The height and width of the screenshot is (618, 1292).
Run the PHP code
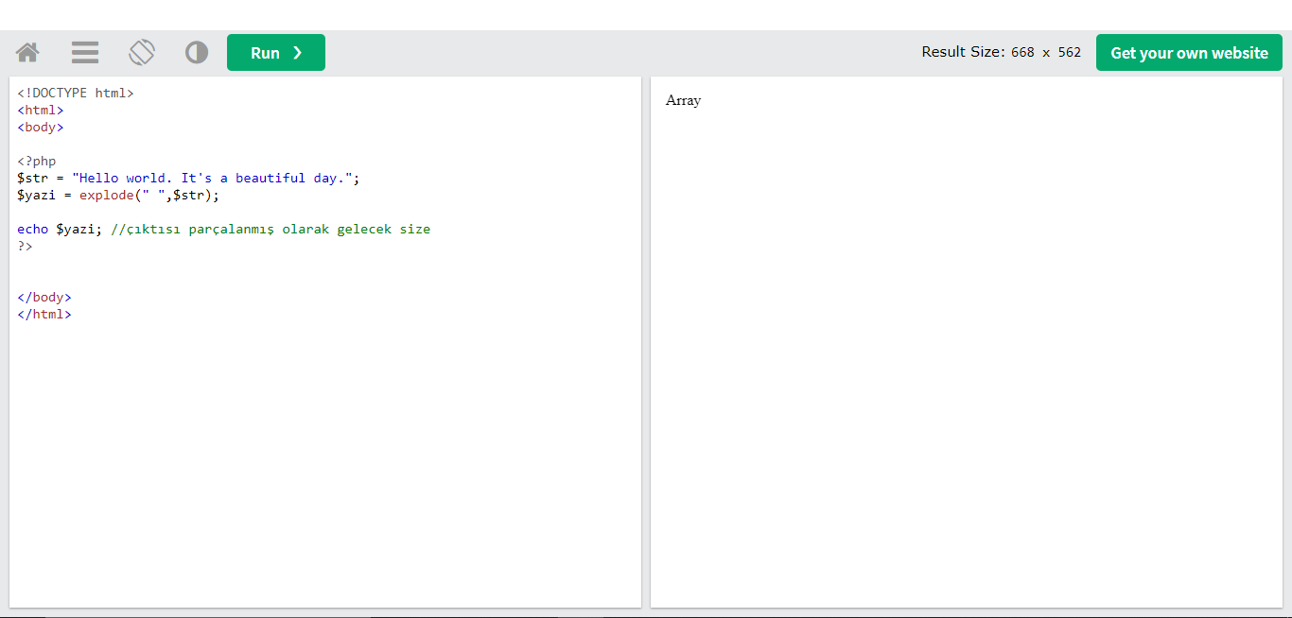(x=276, y=53)
